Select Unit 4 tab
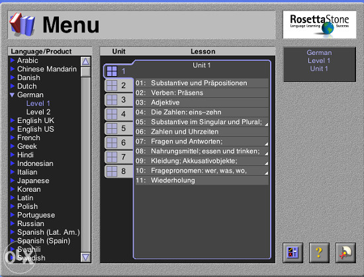Screen dimensions: 364x277 pyautogui.click(x=118, y=114)
